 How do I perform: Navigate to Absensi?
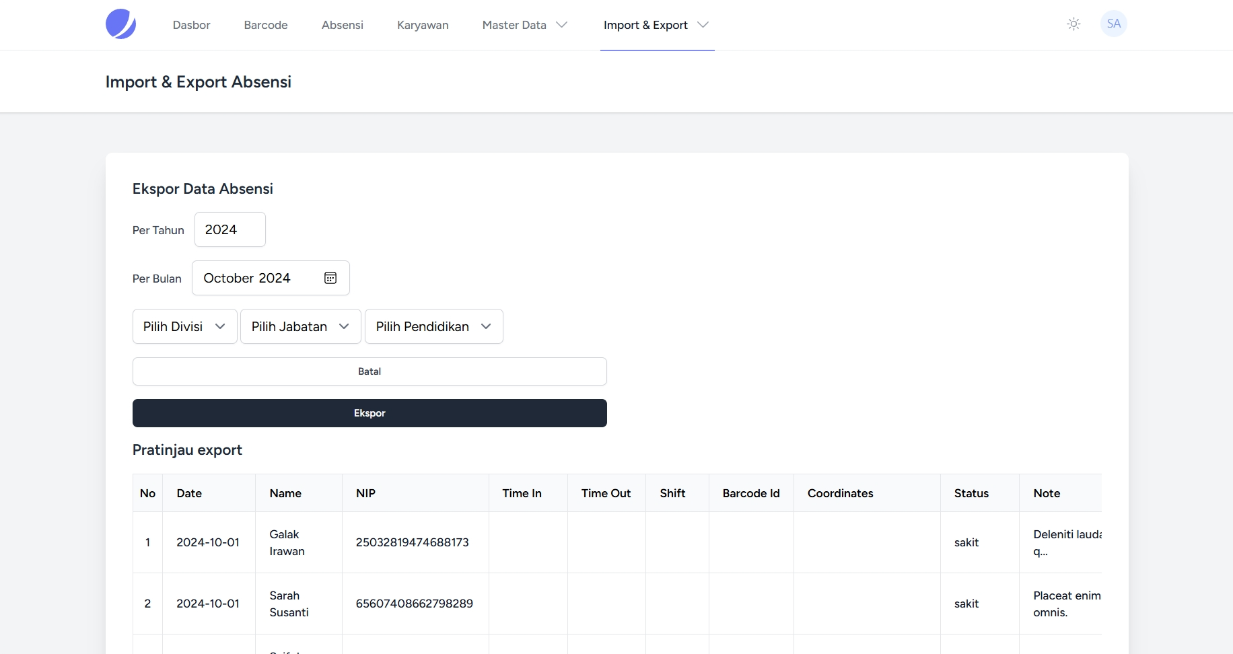pos(342,25)
